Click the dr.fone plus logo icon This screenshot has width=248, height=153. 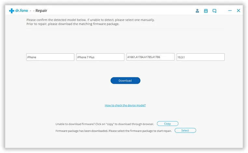[x=12, y=11]
